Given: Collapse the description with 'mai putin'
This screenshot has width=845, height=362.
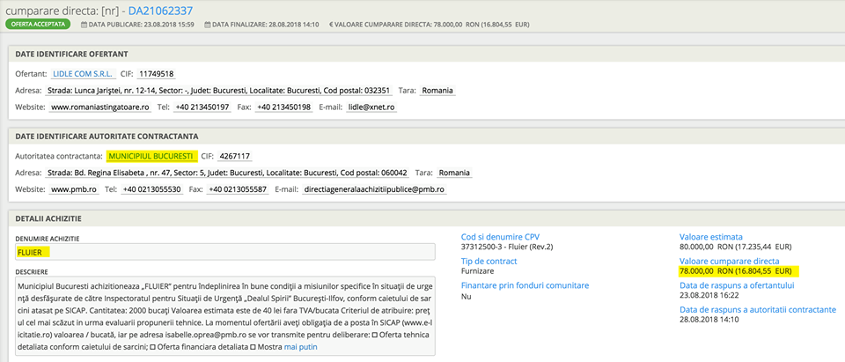Looking at the screenshot, I should click(x=302, y=347).
